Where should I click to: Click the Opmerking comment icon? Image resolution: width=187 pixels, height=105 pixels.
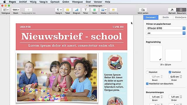(113, 10)
